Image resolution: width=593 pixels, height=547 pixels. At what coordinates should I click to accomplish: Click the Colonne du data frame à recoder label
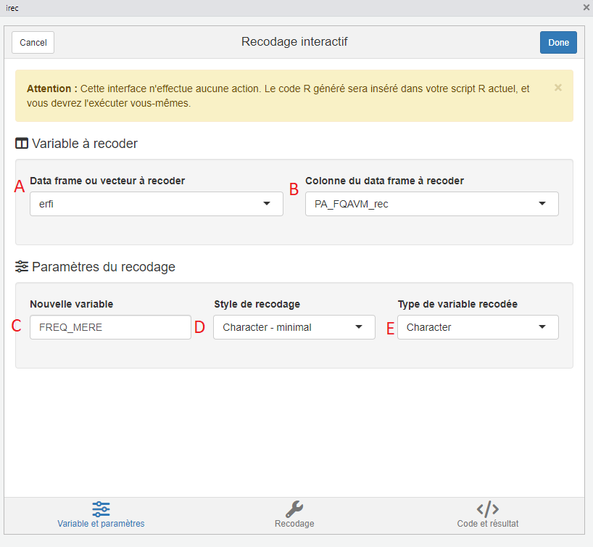(x=384, y=181)
